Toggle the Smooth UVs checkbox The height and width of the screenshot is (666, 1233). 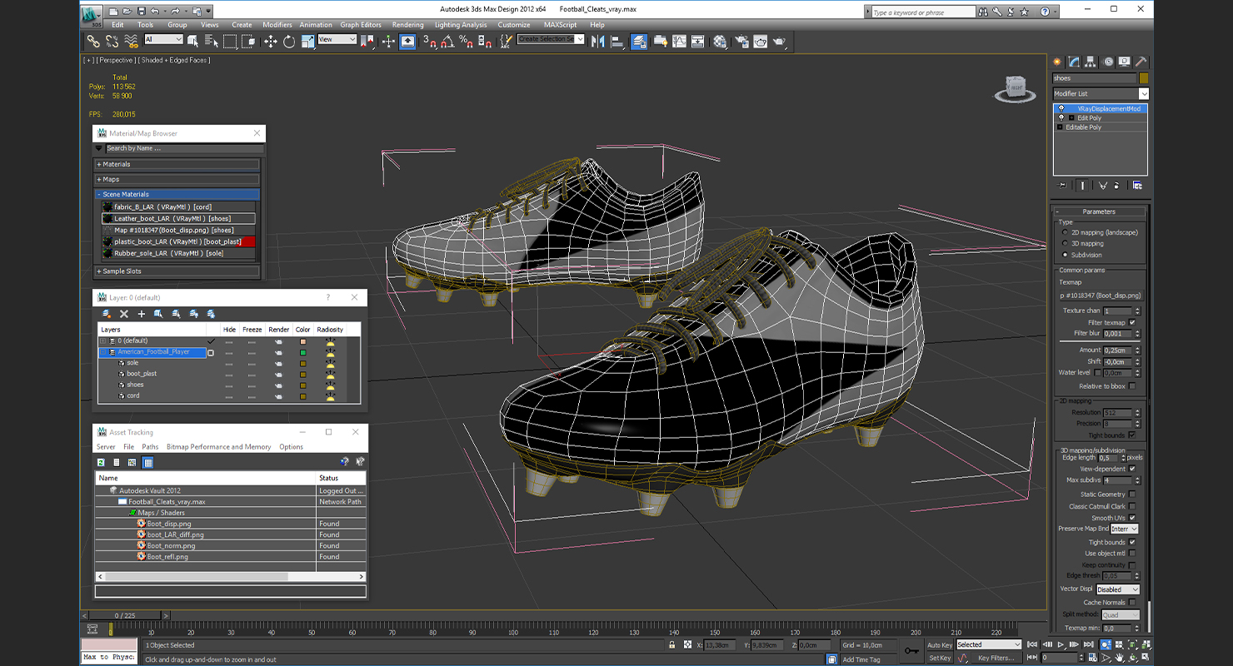click(x=1132, y=518)
